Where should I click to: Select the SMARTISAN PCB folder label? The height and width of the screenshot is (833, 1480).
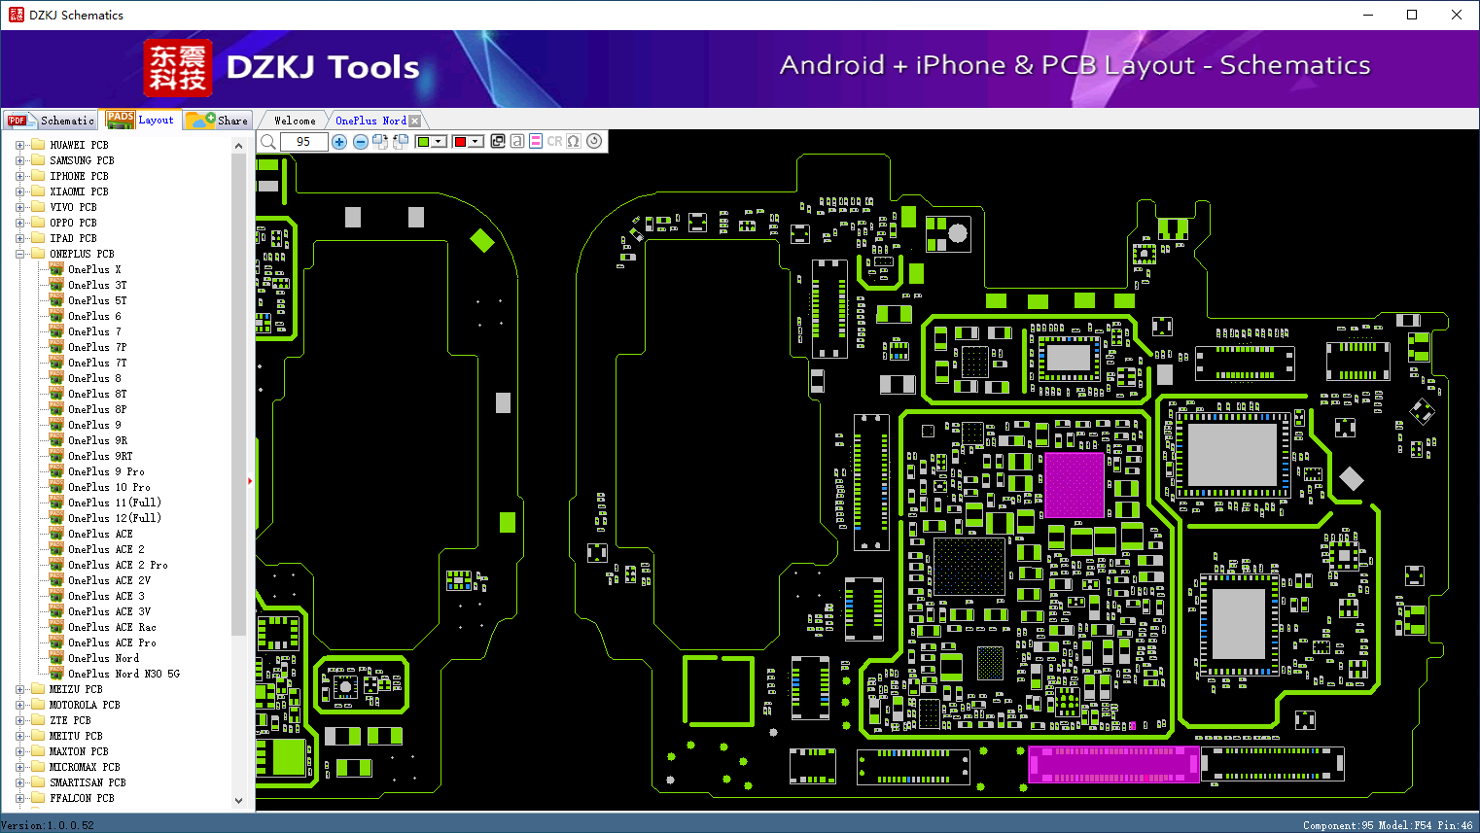coord(88,782)
